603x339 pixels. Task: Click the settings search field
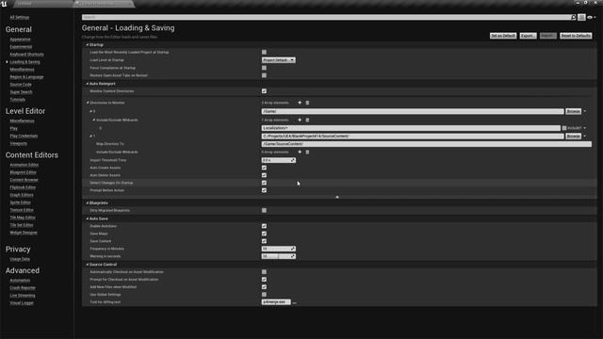point(326,17)
